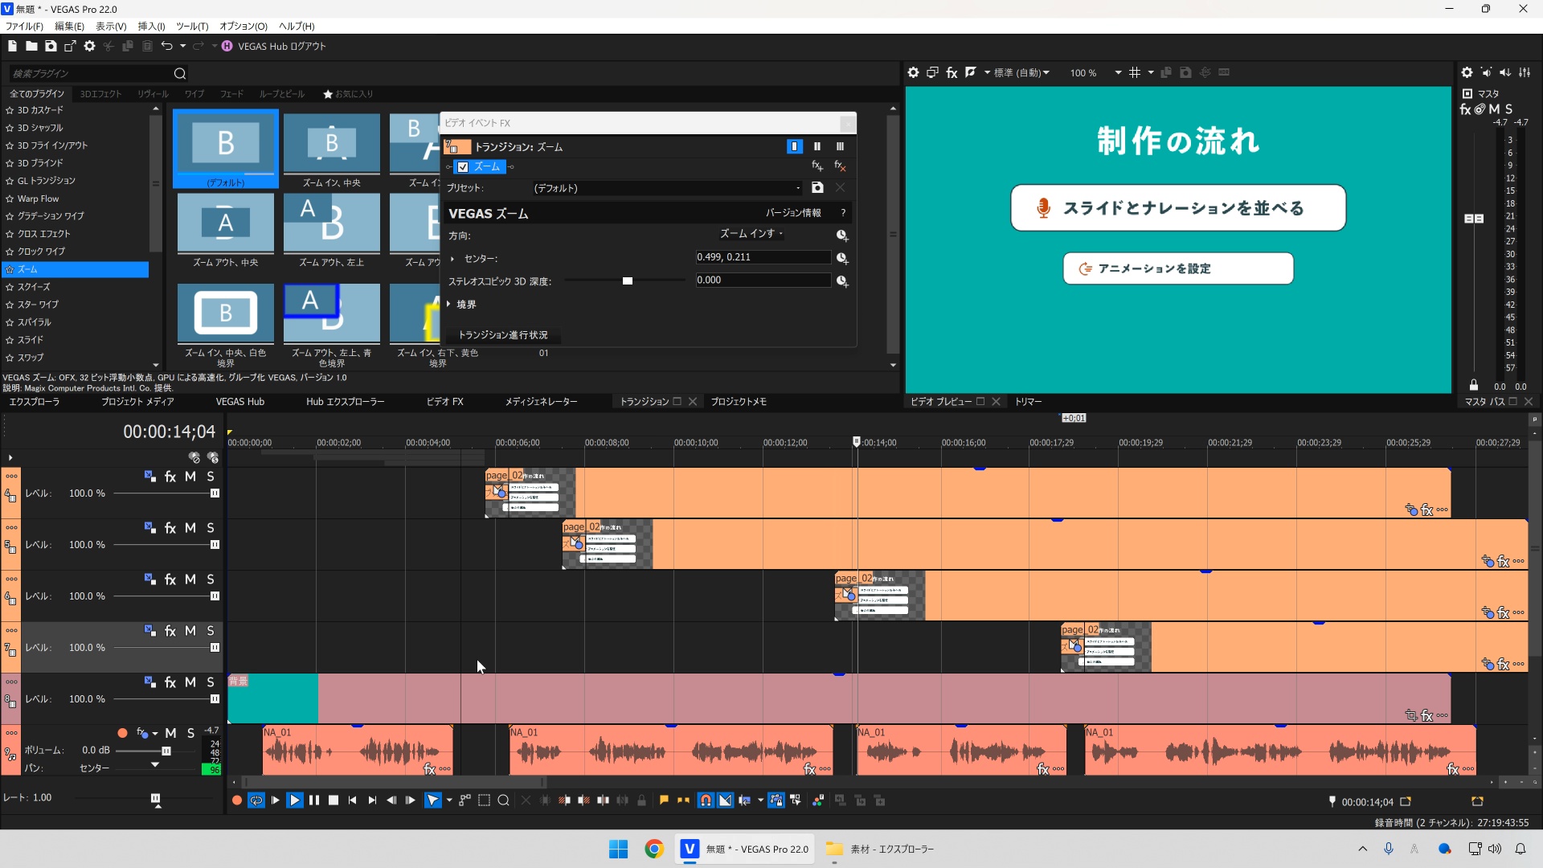Open mixing console icon in master bus
Image resolution: width=1543 pixels, height=868 pixels.
1525,73
